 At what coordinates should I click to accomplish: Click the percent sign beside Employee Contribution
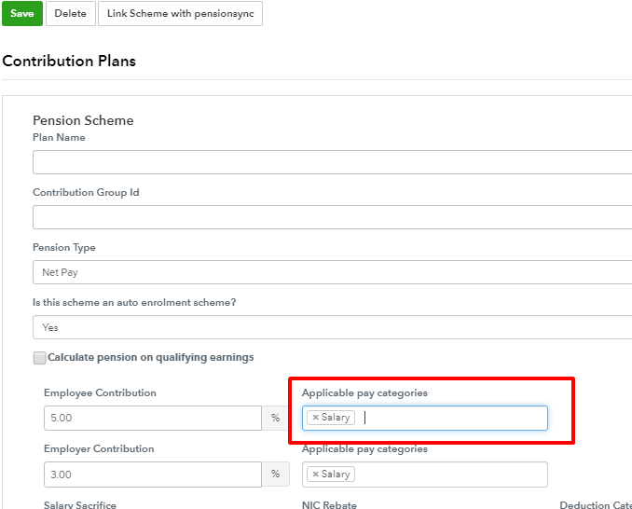point(275,418)
